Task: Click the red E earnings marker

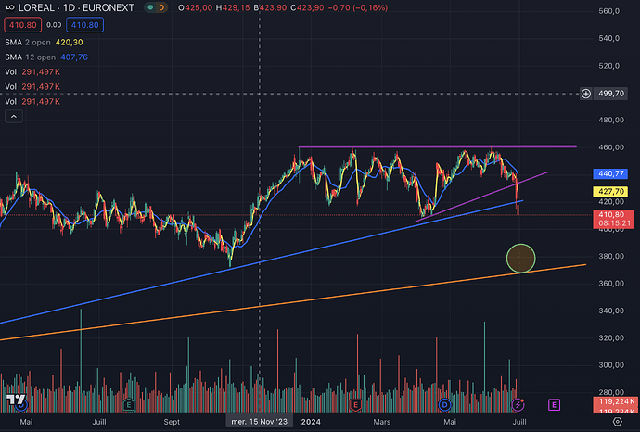Action: (355, 405)
